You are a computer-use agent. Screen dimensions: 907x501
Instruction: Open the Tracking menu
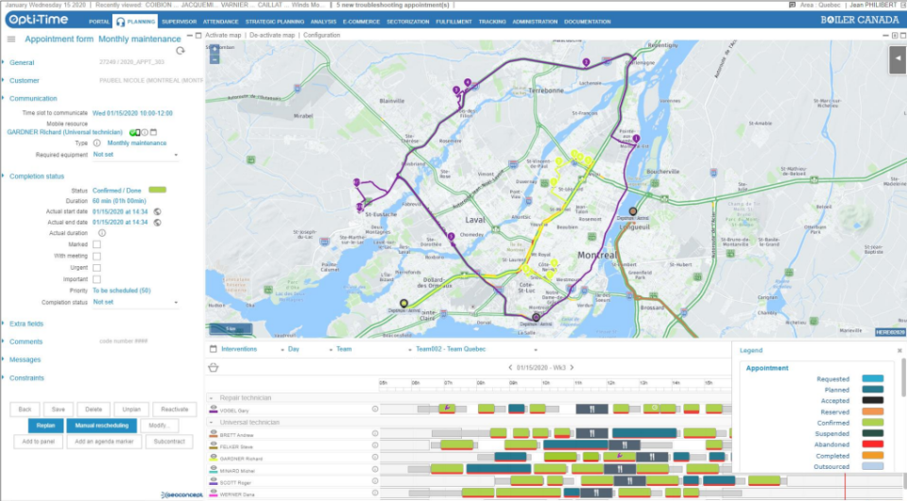[x=492, y=22]
